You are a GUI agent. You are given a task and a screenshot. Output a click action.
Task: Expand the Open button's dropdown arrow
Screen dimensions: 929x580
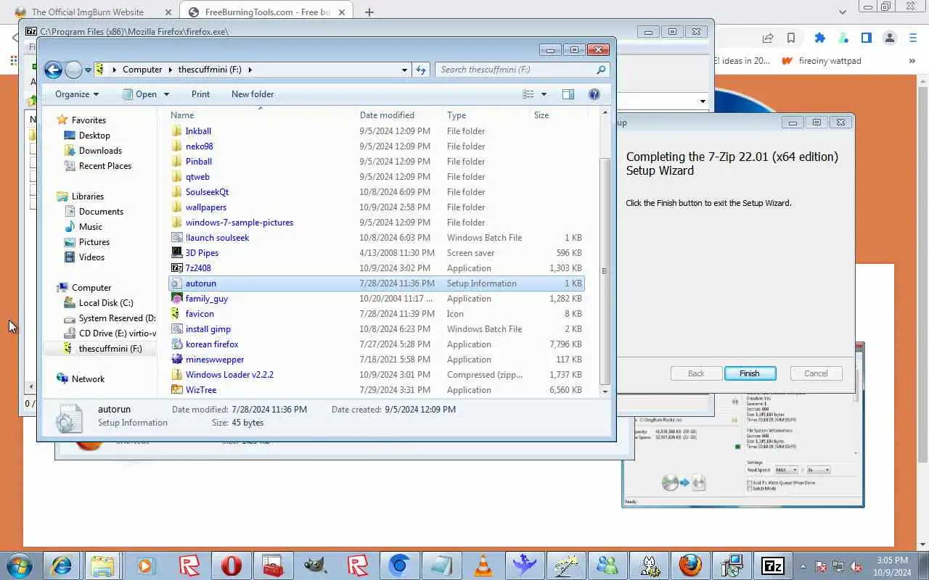[166, 94]
